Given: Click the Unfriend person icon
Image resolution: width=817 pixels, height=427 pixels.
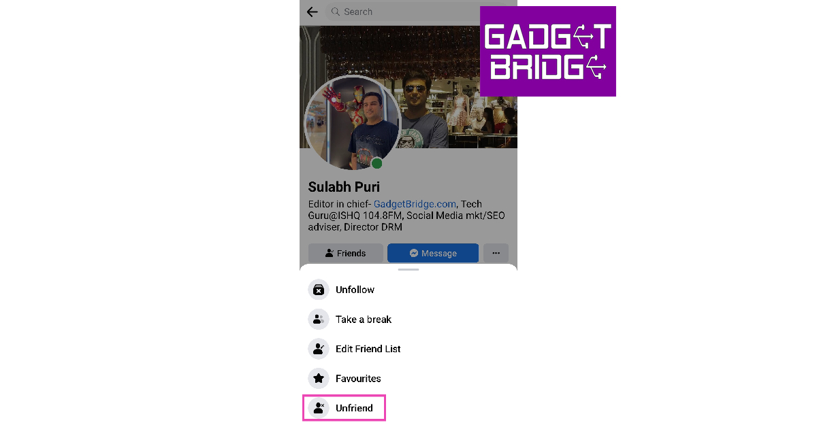Looking at the screenshot, I should [318, 408].
